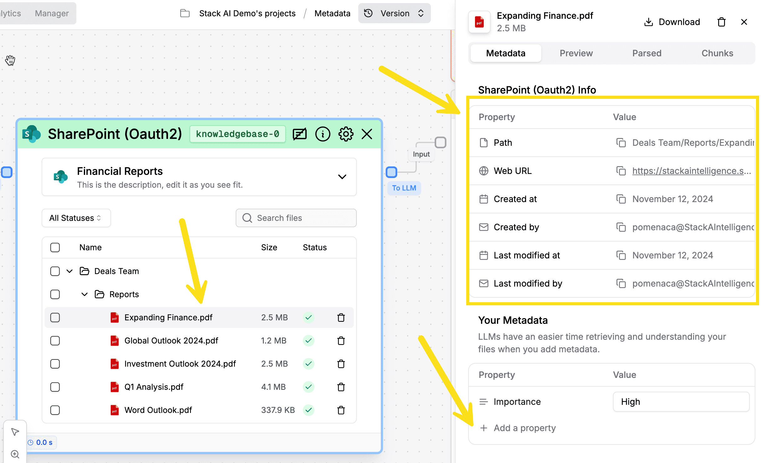This screenshot has width=761, height=463.
Task: Delete Word Outlook.pdf row
Action: (x=341, y=410)
